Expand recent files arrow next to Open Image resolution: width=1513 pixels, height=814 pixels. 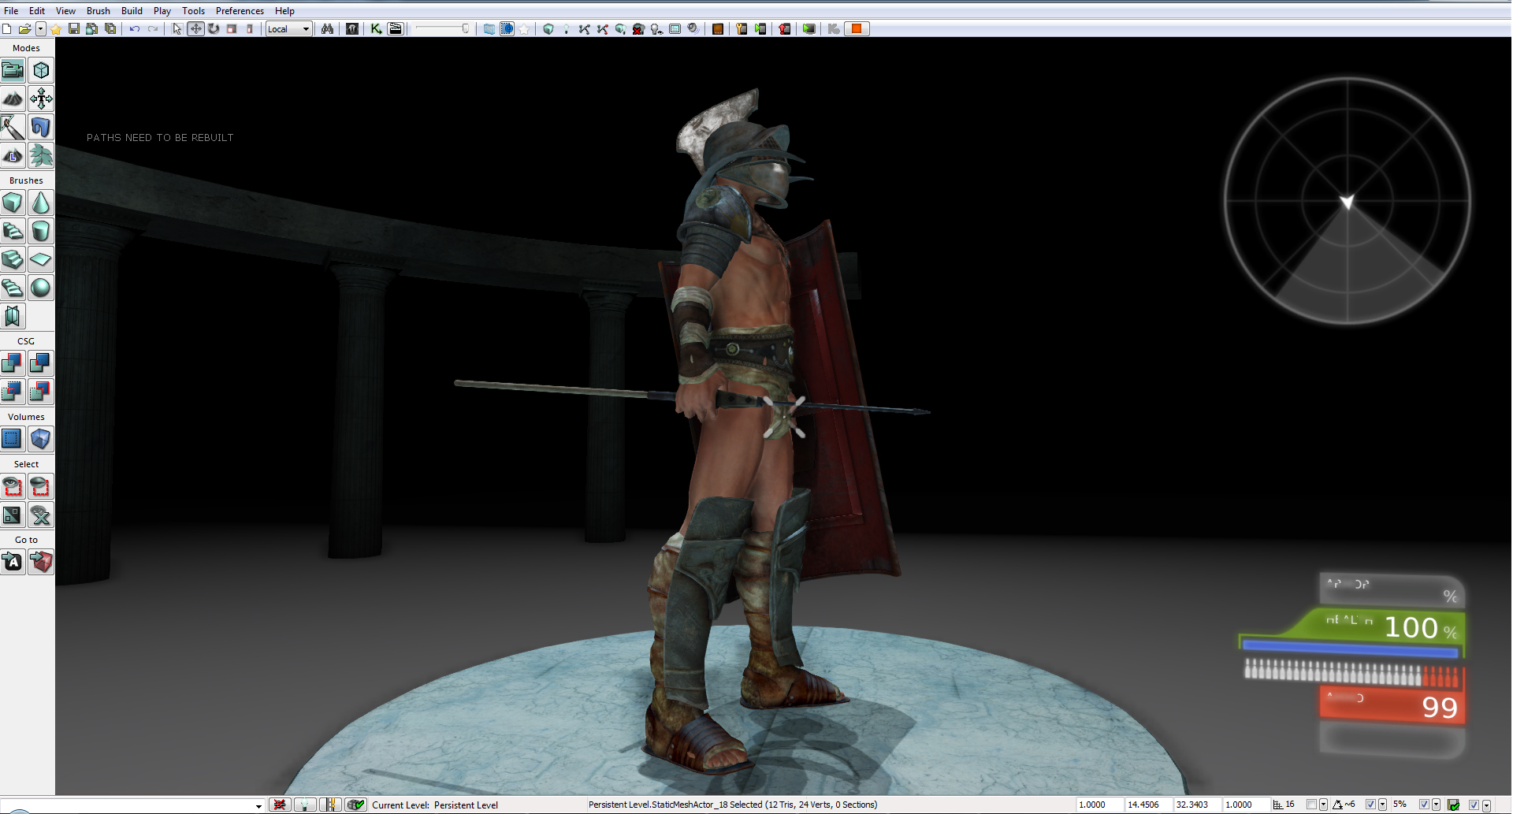point(40,29)
